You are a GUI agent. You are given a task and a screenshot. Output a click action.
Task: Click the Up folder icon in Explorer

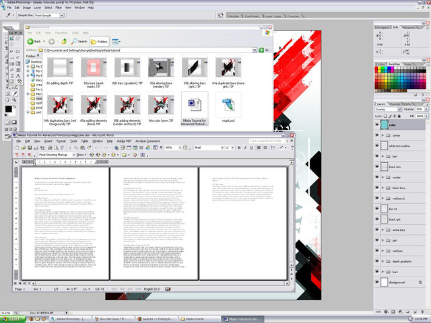[64, 42]
